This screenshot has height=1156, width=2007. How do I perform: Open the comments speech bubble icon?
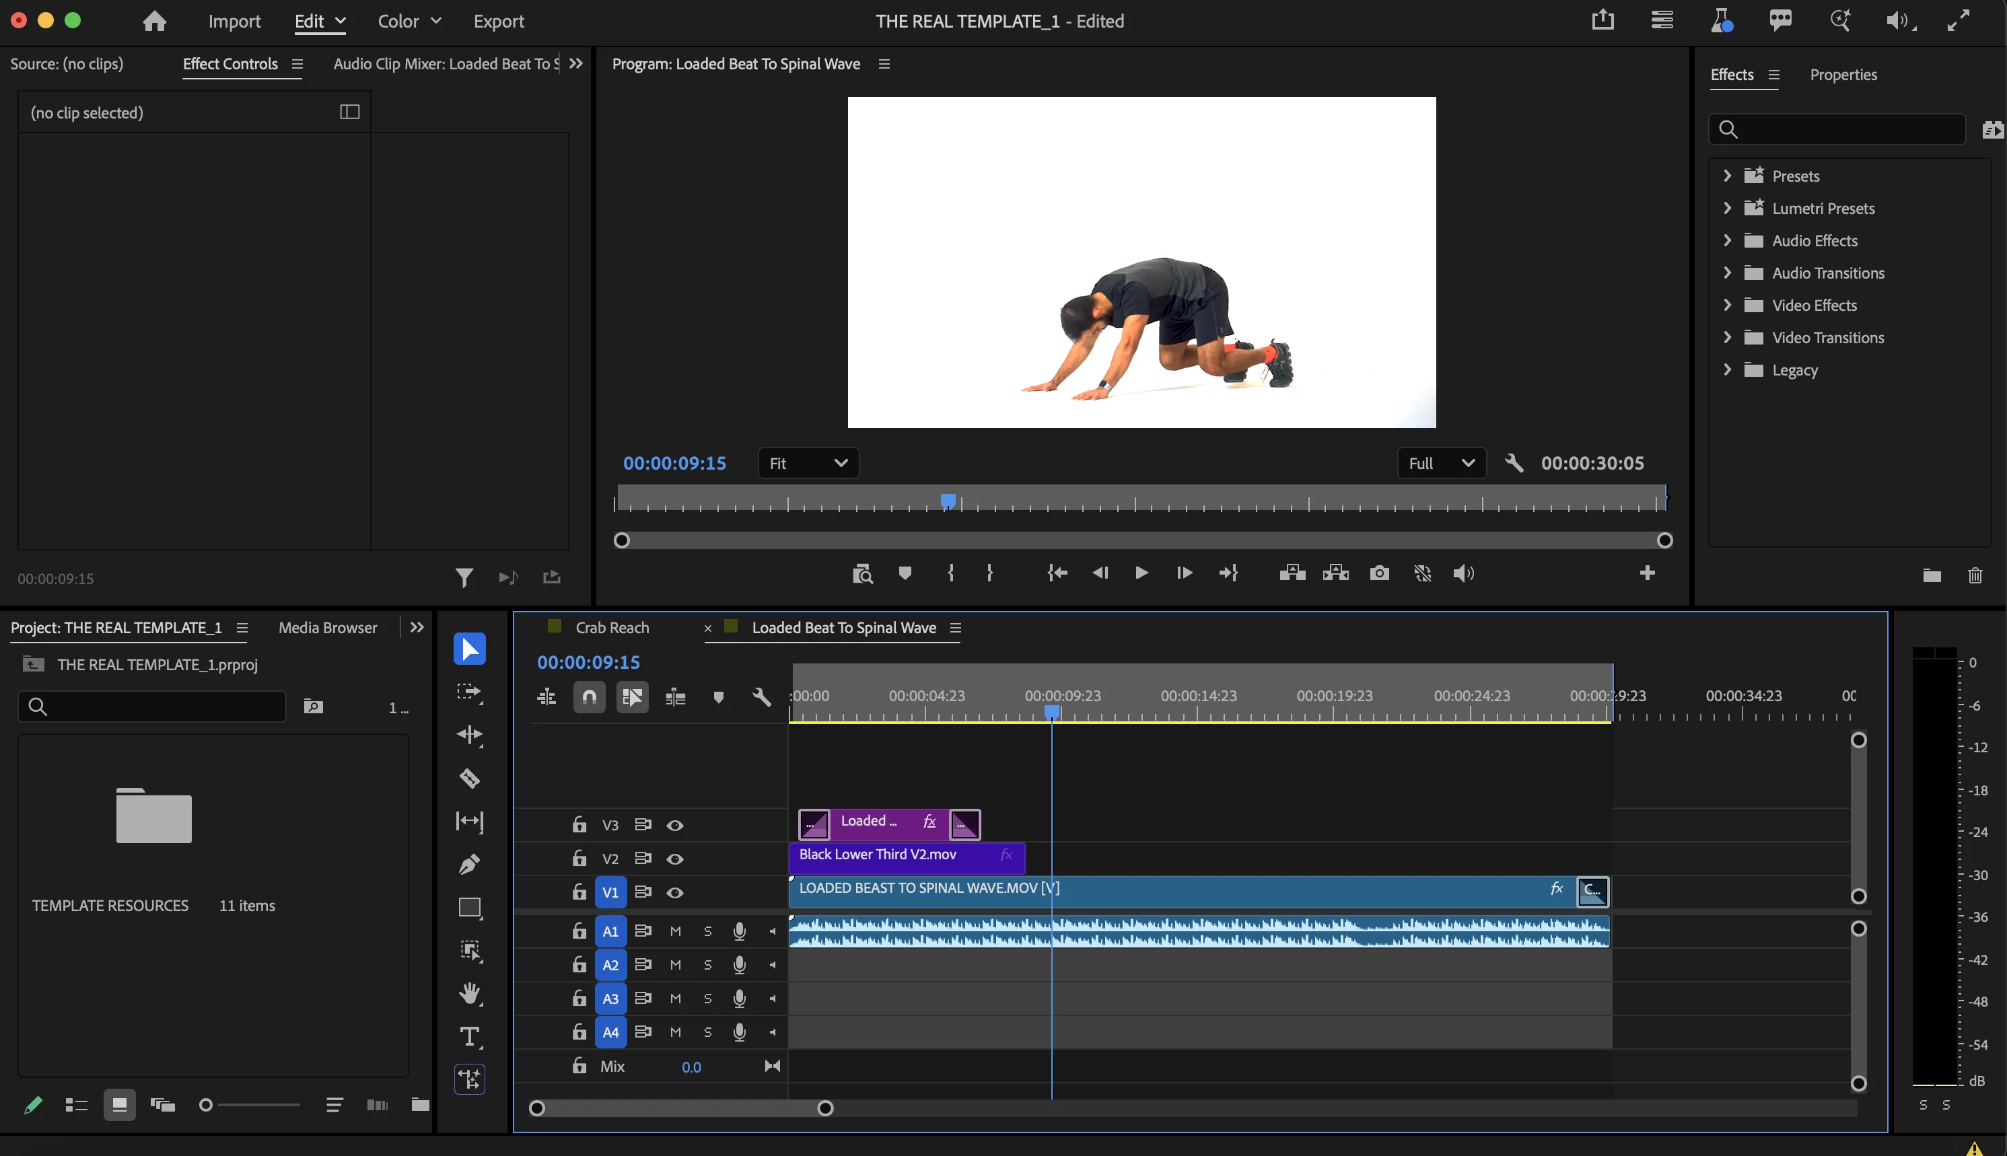[x=1781, y=20]
